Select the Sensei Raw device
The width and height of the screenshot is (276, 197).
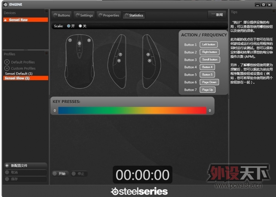(x=26, y=20)
